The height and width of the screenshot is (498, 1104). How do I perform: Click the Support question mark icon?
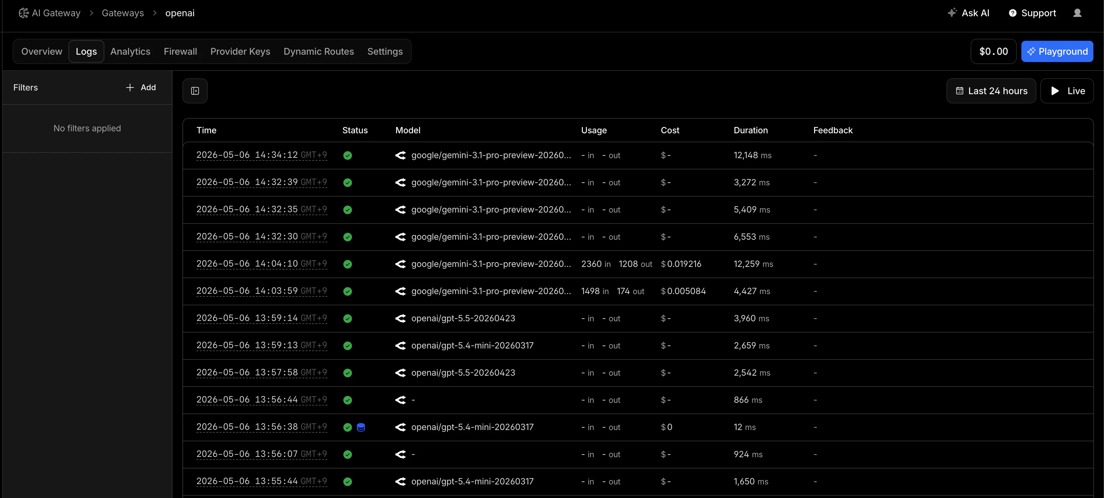coord(1013,13)
